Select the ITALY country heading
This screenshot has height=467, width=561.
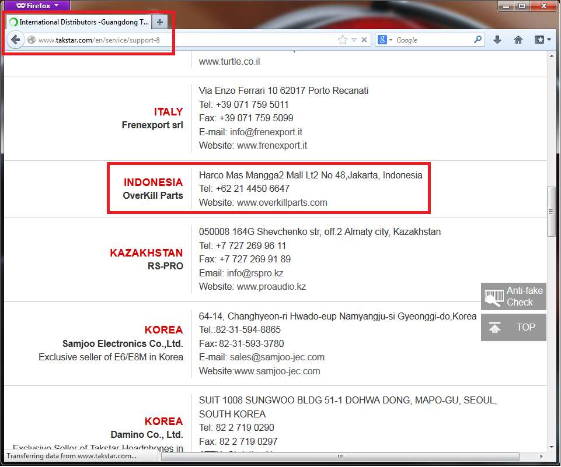(169, 112)
